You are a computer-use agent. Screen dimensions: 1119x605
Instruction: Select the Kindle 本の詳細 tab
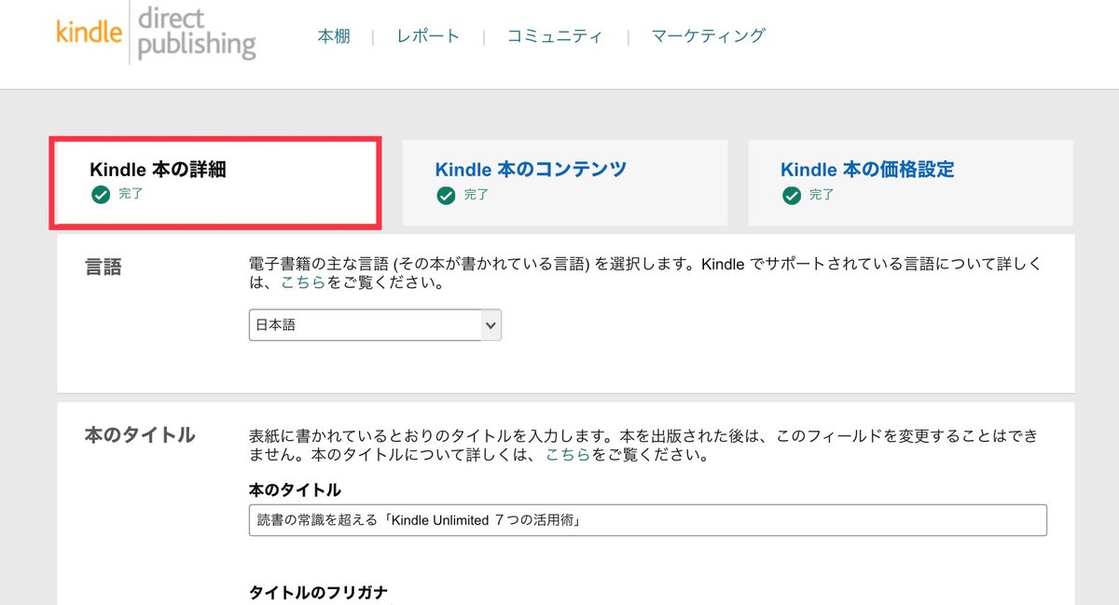coord(215,183)
